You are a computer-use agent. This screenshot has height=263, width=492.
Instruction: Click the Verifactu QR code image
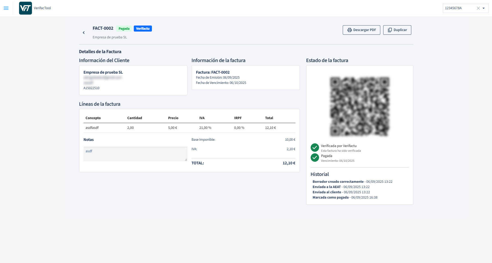(x=360, y=107)
